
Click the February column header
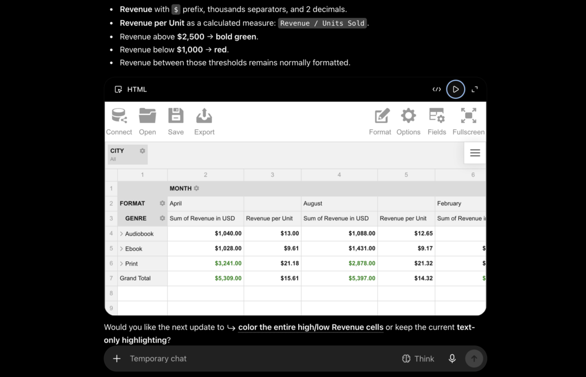[461, 204]
